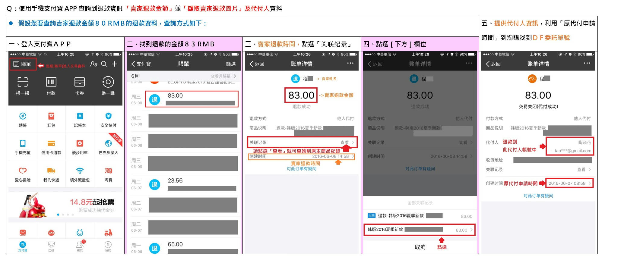
Task: Open the contacts icon in Alipay home header
Action: (93, 64)
